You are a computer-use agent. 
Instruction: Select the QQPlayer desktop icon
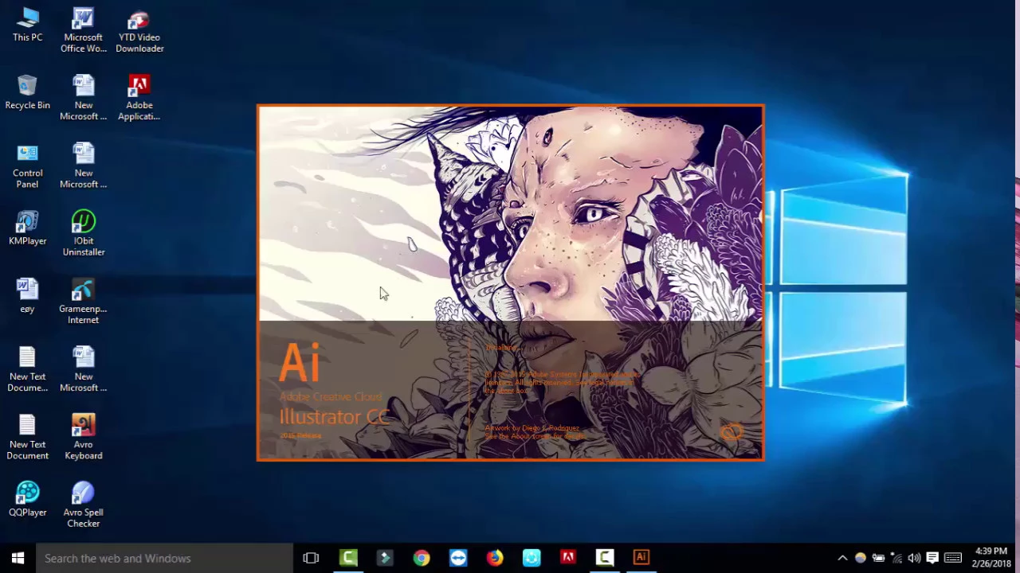pos(27,500)
